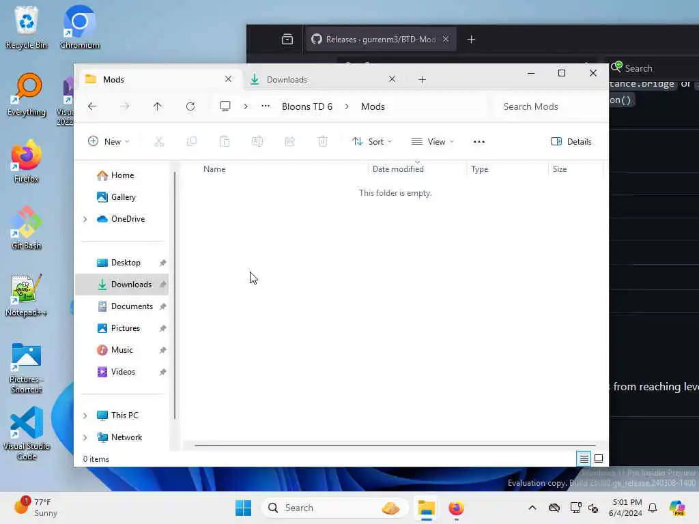Close the Mods tab
The width and height of the screenshot is (699, 524).
(x=228, y=79)
